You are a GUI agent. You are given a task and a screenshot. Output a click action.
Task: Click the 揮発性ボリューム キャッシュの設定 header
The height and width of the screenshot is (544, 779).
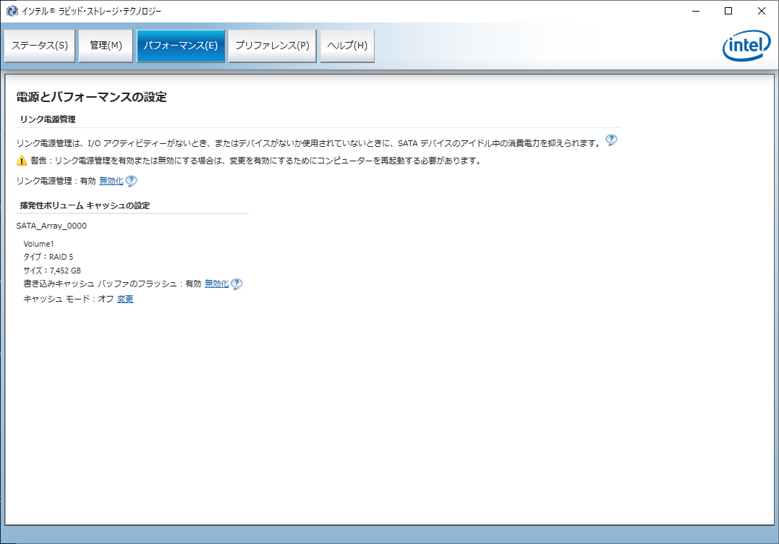pyautogui.click(x=85, y=205)
